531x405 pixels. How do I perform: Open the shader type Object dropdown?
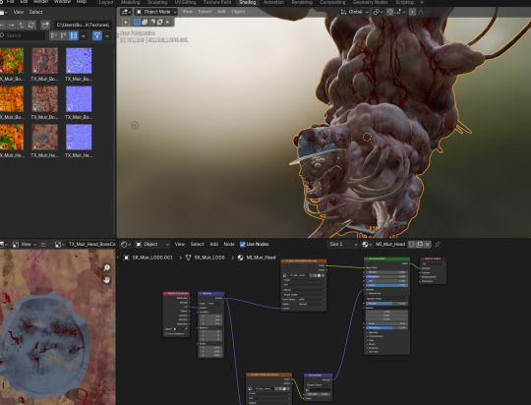[152, 244]
